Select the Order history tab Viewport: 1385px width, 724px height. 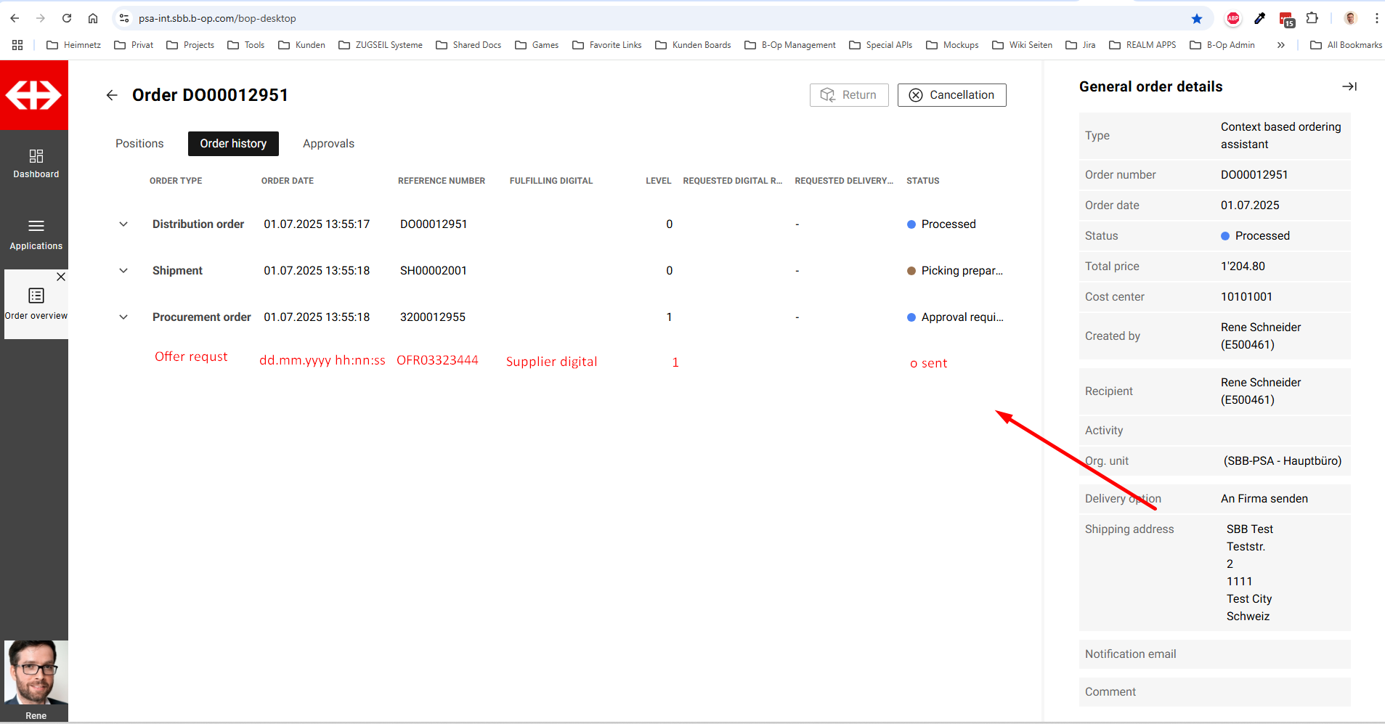click(233, 144)
